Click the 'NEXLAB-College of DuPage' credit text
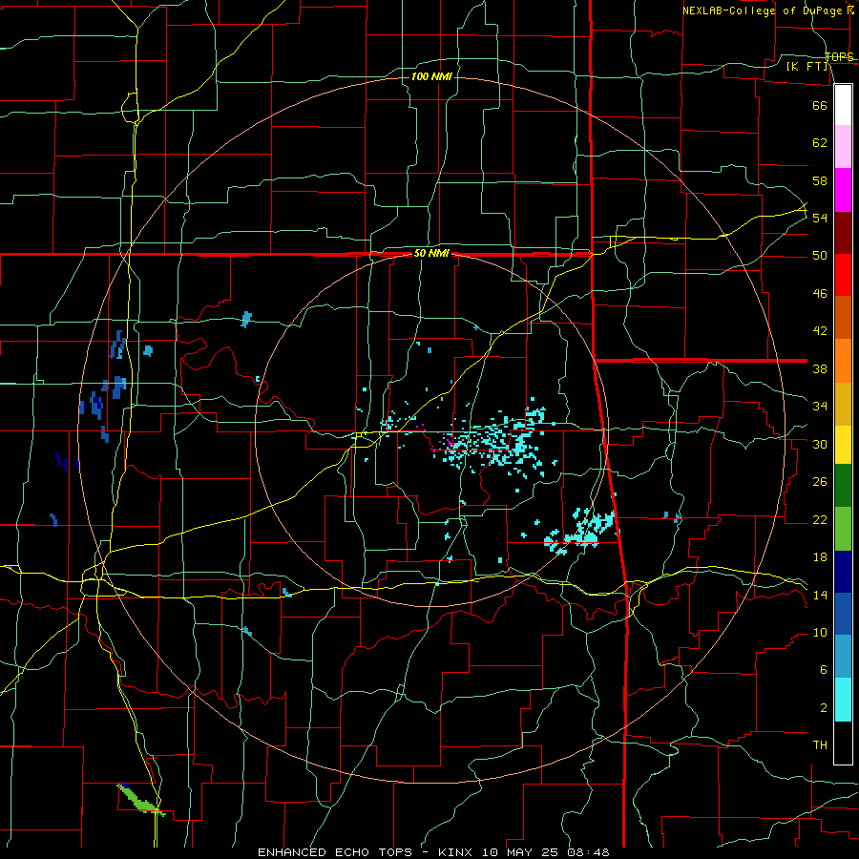 764,10
